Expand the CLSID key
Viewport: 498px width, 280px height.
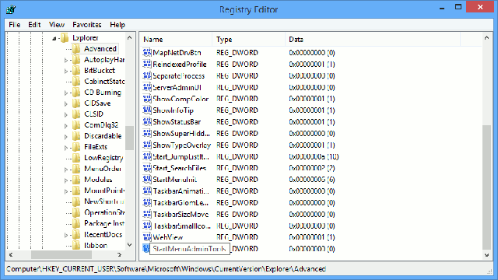point(65,114)
